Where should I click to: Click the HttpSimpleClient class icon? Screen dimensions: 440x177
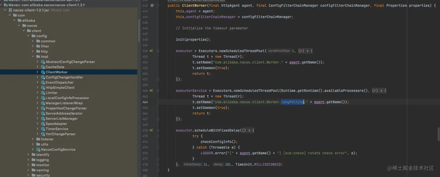tap(43, 88)
